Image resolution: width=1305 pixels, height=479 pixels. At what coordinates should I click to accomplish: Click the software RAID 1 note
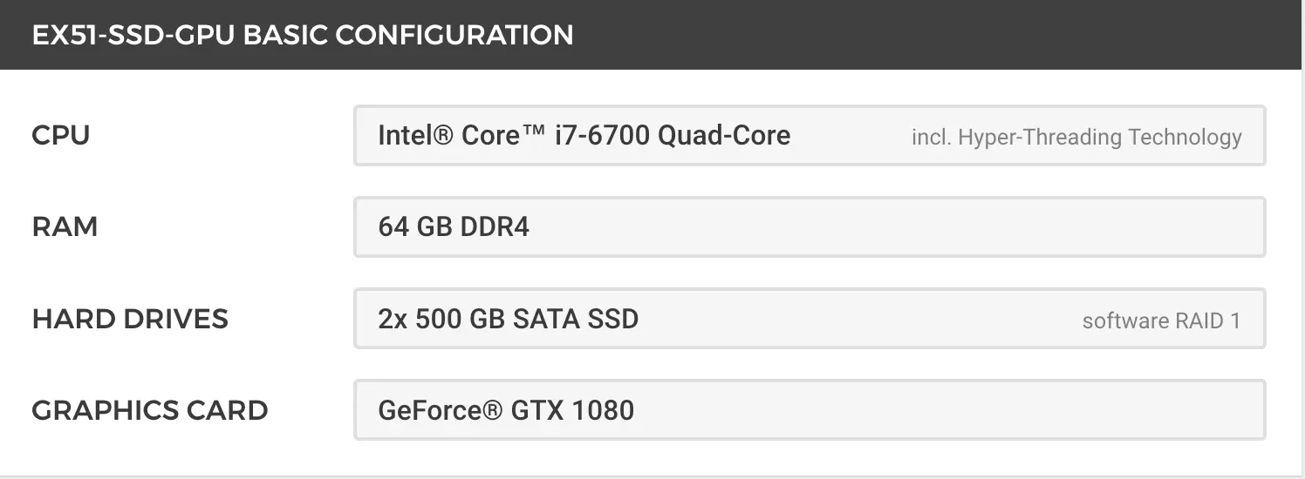(1161, 320)
